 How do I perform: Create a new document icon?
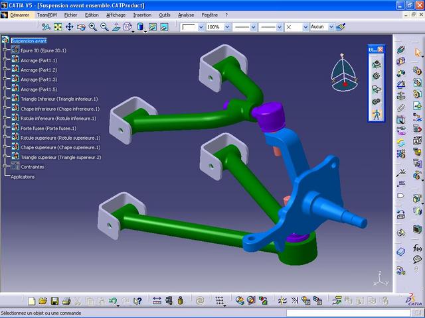[x=31, y=301]
